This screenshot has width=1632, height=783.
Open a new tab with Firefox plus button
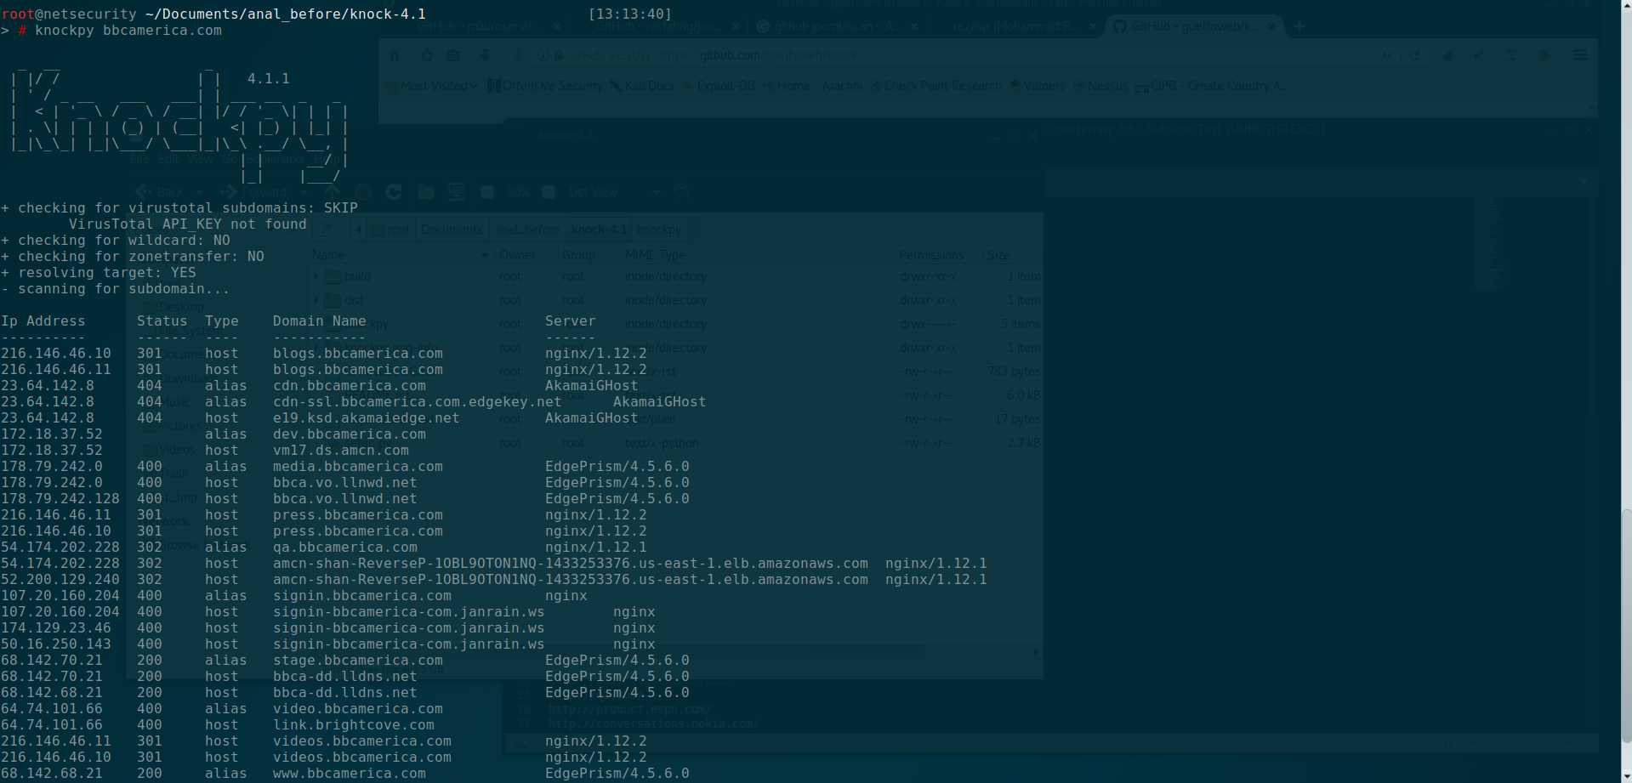point(1299,26)
